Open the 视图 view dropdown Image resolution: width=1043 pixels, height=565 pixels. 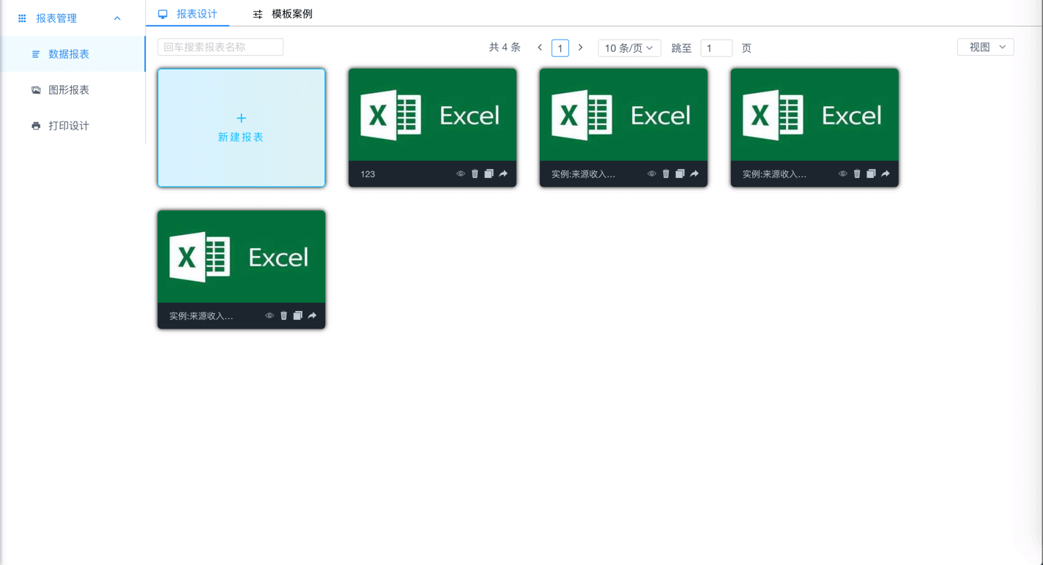pyautogui.click(x=985, y=48)
